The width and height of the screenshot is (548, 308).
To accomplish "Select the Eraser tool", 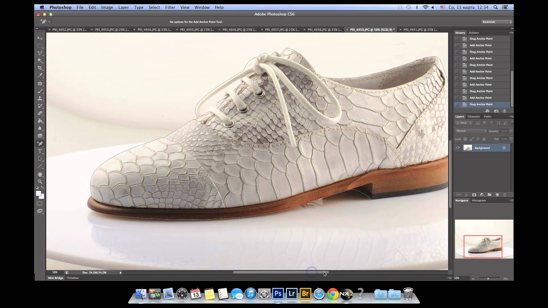I will coord(40,113).
